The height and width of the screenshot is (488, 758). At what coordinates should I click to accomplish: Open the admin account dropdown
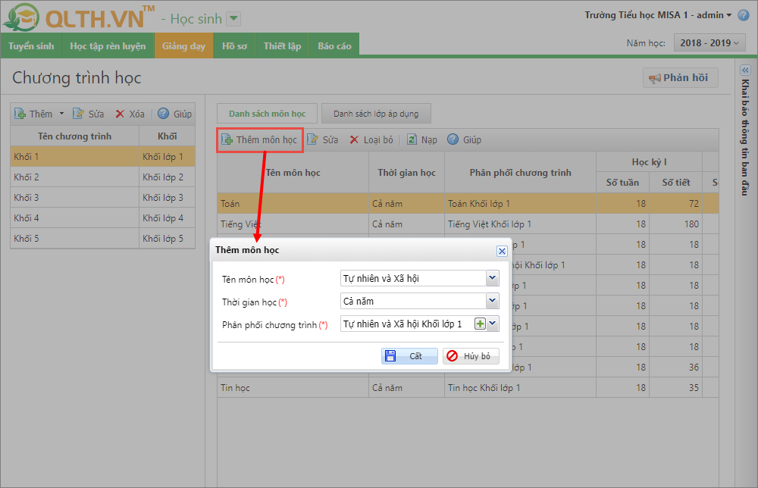(x=728, y=15)
